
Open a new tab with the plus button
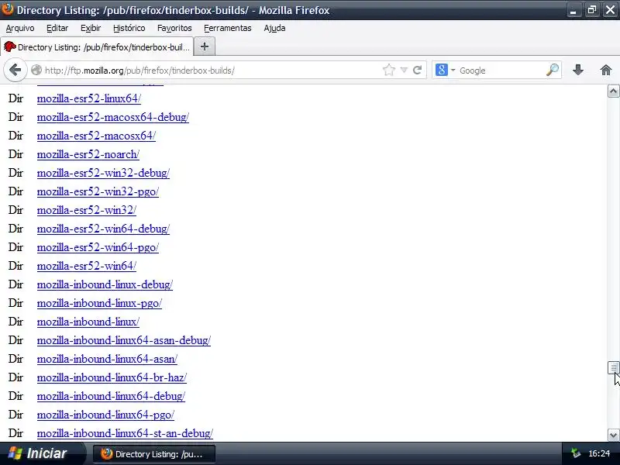(205, 46)
